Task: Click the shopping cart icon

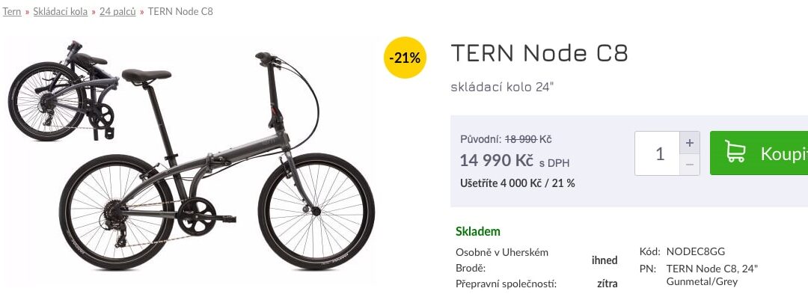Action: point(736,153)
